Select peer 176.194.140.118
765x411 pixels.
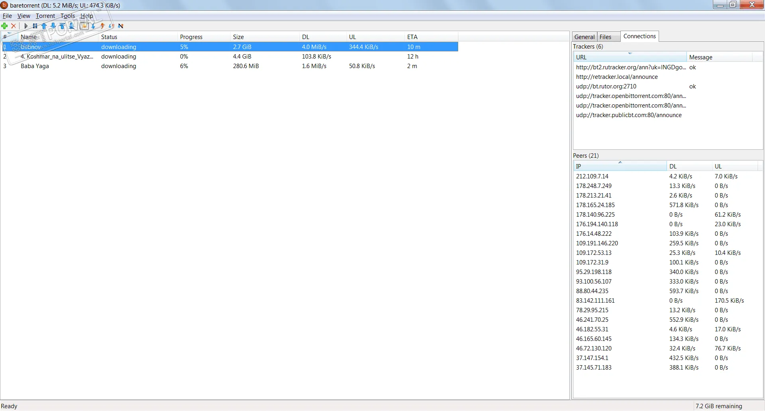[665, 224]
